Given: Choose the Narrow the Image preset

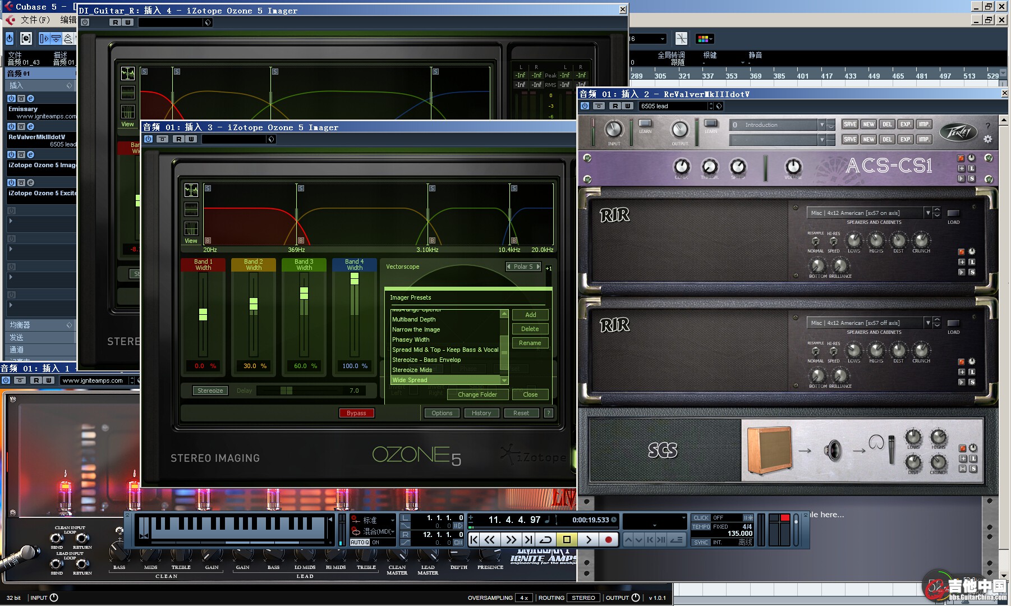Looking at the screenshot, I should pyautogui.click(x=445, y=329).
